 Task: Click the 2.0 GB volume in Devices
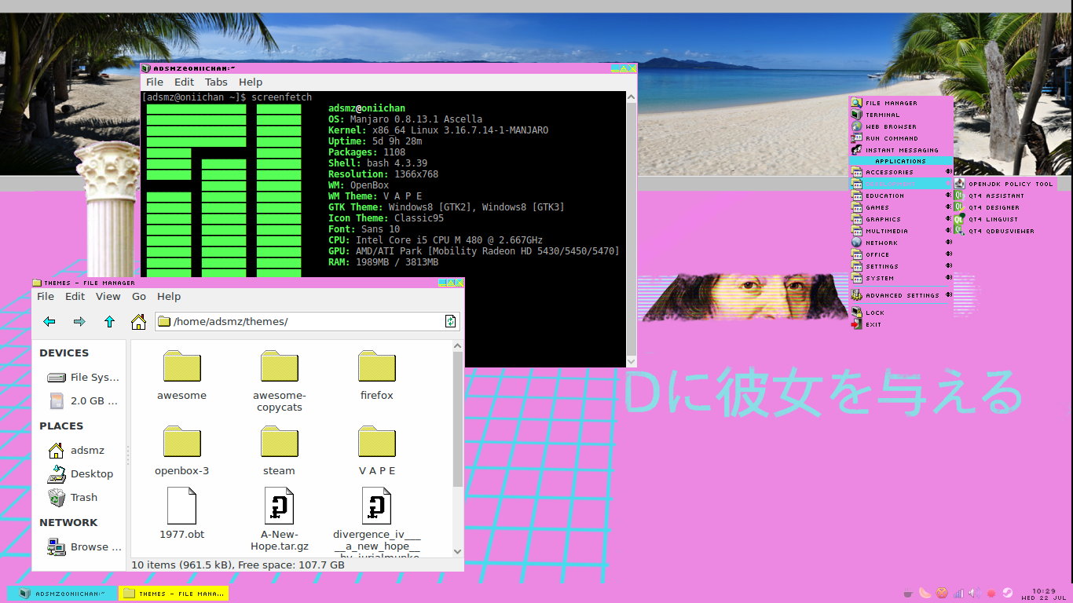tap(82, 400)
